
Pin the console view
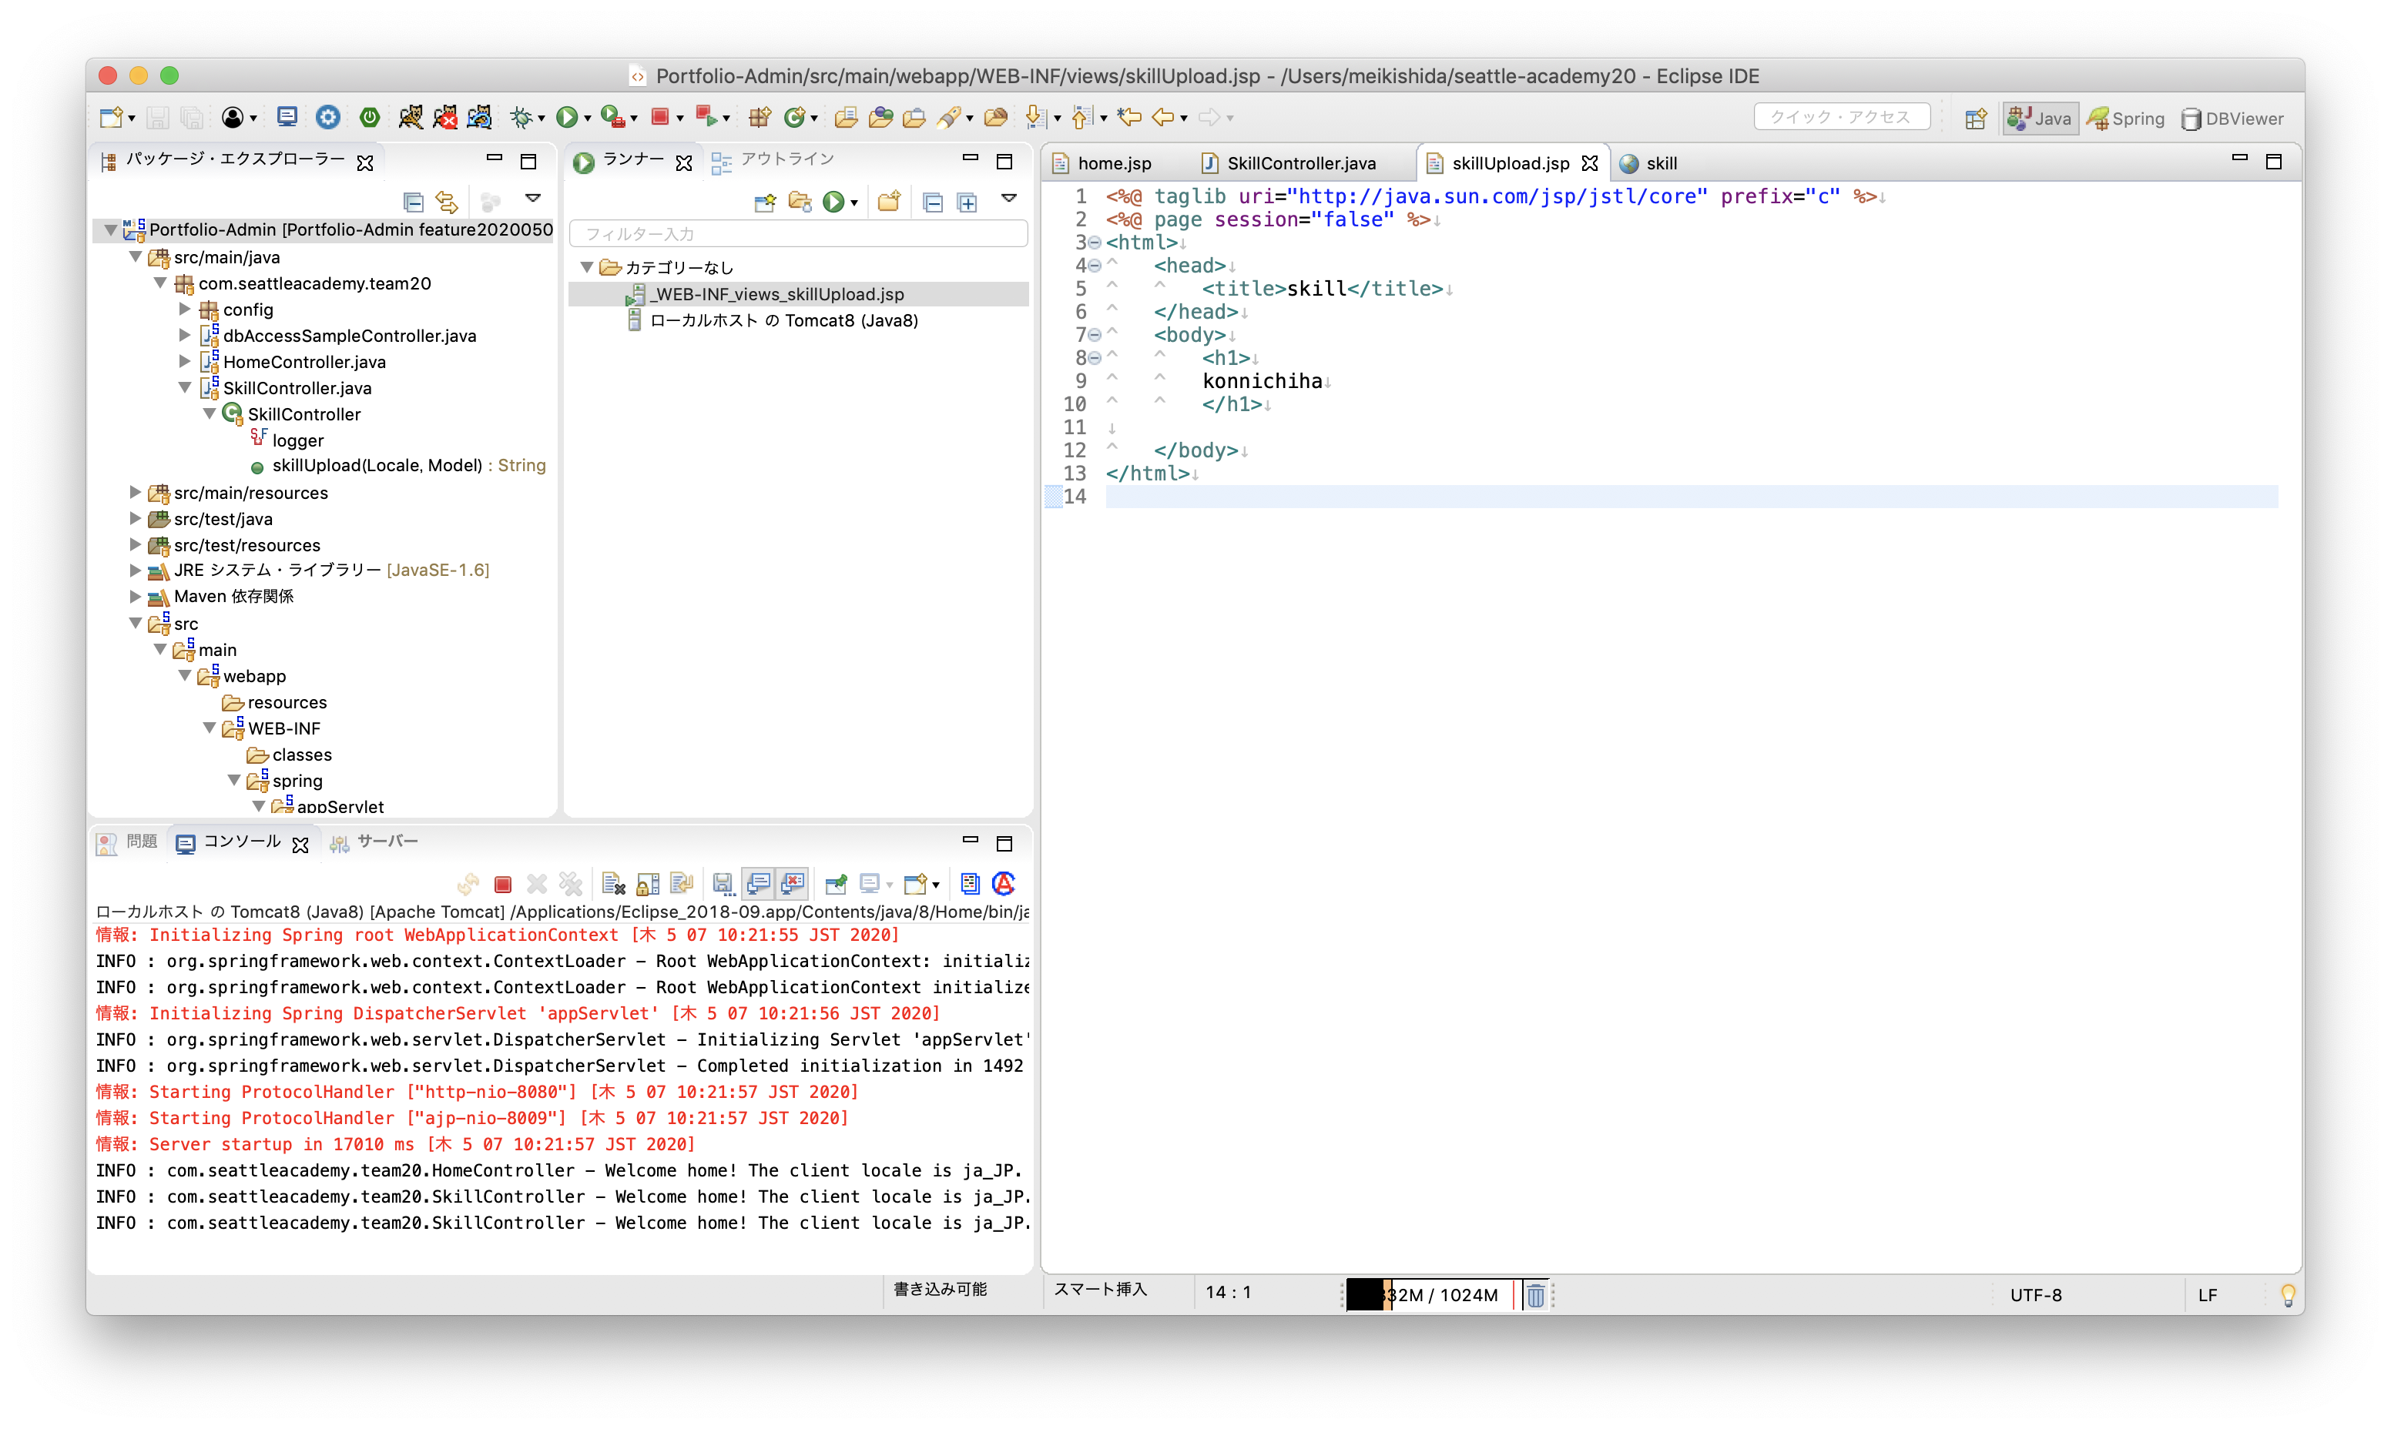[835, 884]
